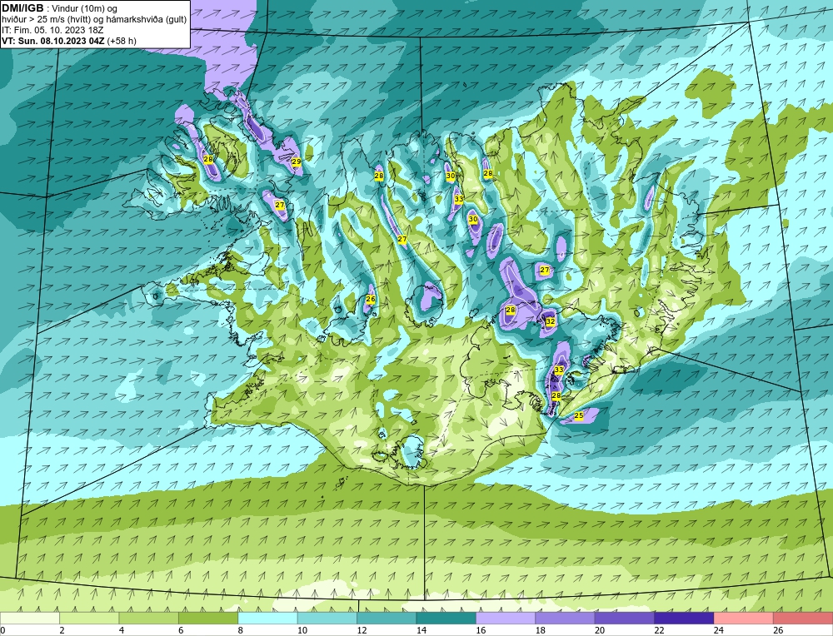Click the 14–16 m/s dark teal swatch

(446, 618)
